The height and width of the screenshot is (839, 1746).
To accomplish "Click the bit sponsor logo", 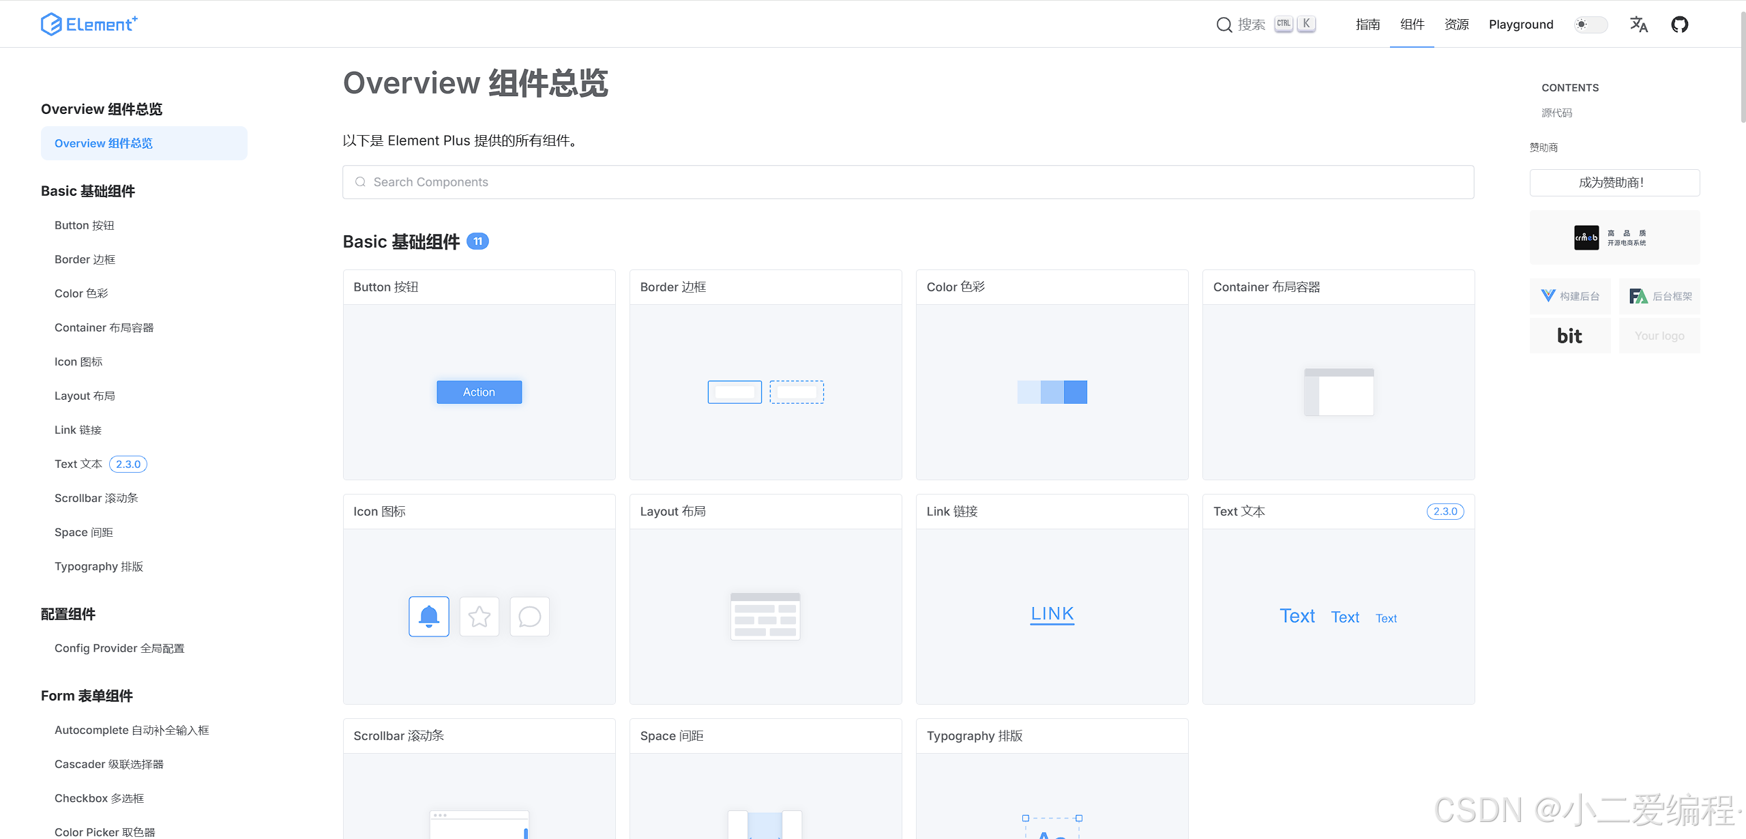I will (1569, 336).
